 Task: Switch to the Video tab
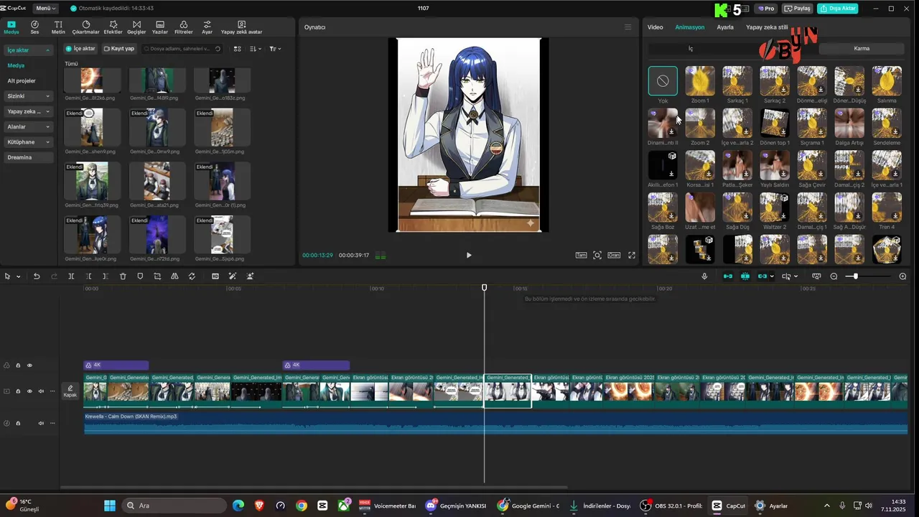tap(655, 27)
